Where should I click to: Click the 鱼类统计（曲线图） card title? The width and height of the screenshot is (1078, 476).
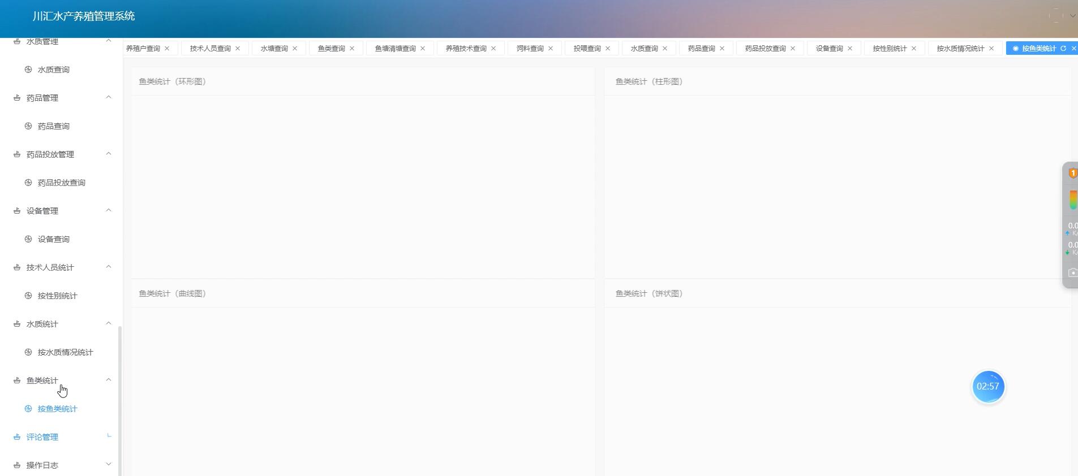[x=173, y=293]
